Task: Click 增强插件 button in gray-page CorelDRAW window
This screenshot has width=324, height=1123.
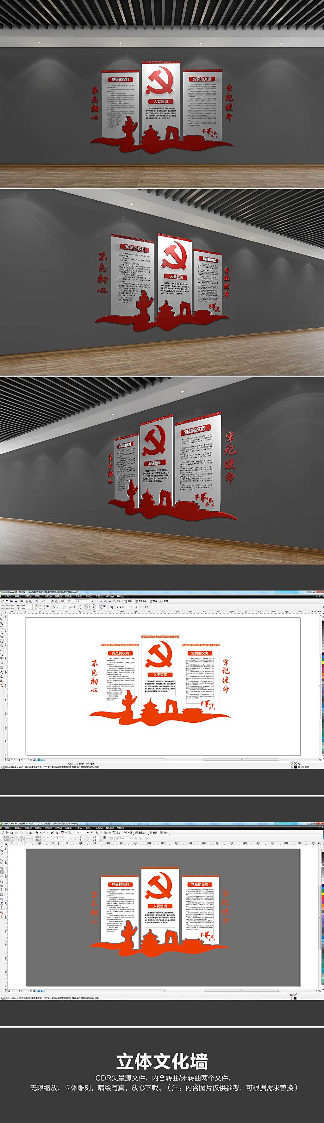Action: (141, 832)
